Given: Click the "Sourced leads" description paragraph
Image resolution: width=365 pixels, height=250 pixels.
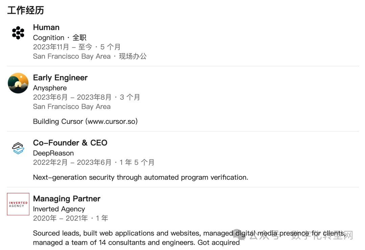Looking at the screenshot, I should (135, 238).
